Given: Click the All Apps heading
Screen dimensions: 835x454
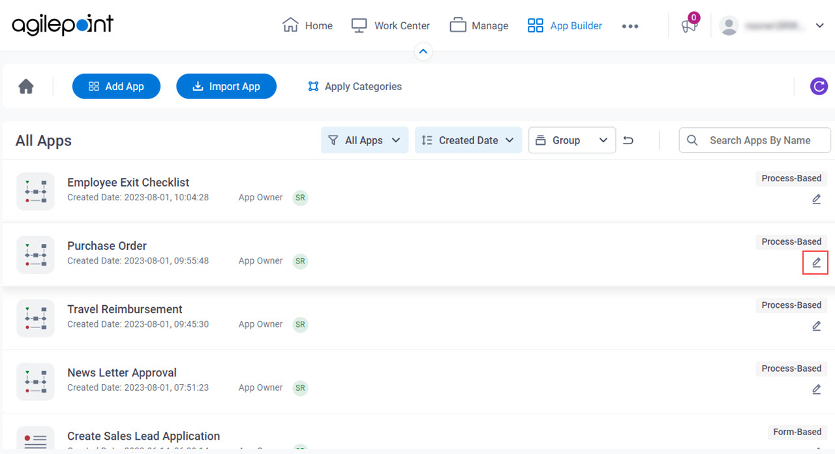Looking at the screenshot, I should pos(44,140).
